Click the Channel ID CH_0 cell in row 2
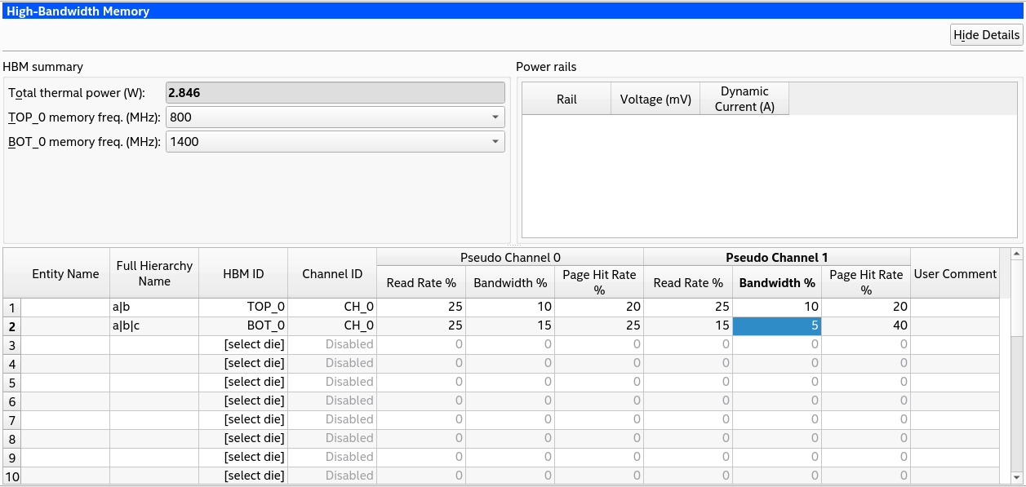 pyautogui.click(x=331, y=325)
